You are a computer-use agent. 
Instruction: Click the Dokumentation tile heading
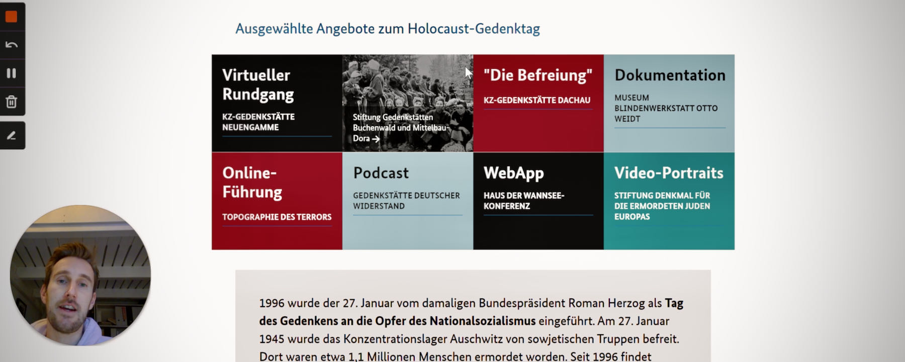click(669, 75)
